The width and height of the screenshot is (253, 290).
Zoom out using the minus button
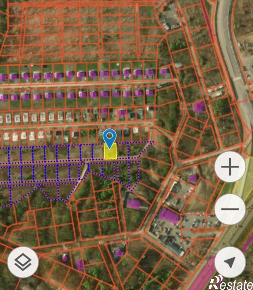[x=230, y=210]
